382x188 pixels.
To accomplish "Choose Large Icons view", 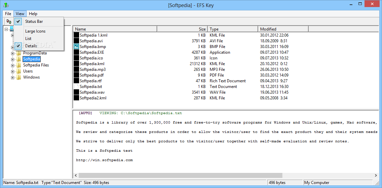I will (39, 31).
